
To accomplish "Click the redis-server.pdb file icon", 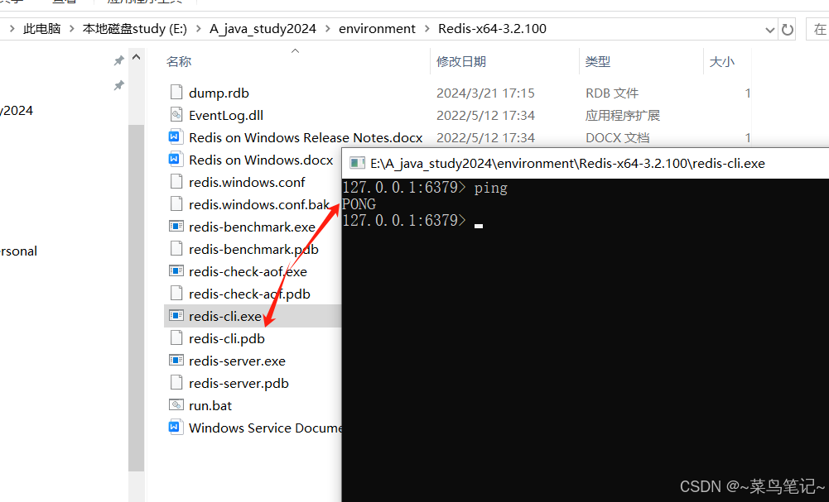I will pos(176,383).
